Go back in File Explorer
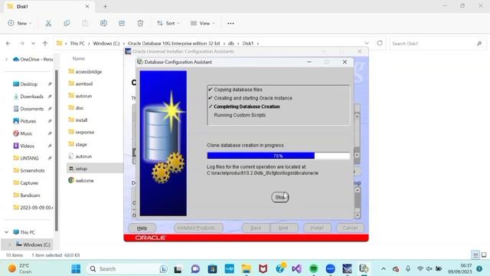This screenshot has width=490, height=276. pyautogui.click(x=8, y=43)
